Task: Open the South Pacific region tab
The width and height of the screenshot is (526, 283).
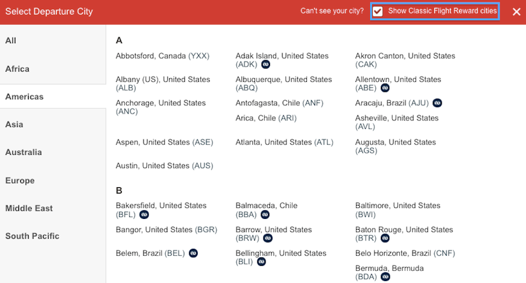Action: pyautogui.click(x=32, y=236)
